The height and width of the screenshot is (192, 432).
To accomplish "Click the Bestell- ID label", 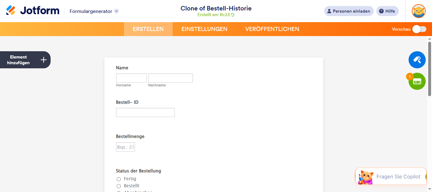I will pyautogui.click(x=127, y=102).
